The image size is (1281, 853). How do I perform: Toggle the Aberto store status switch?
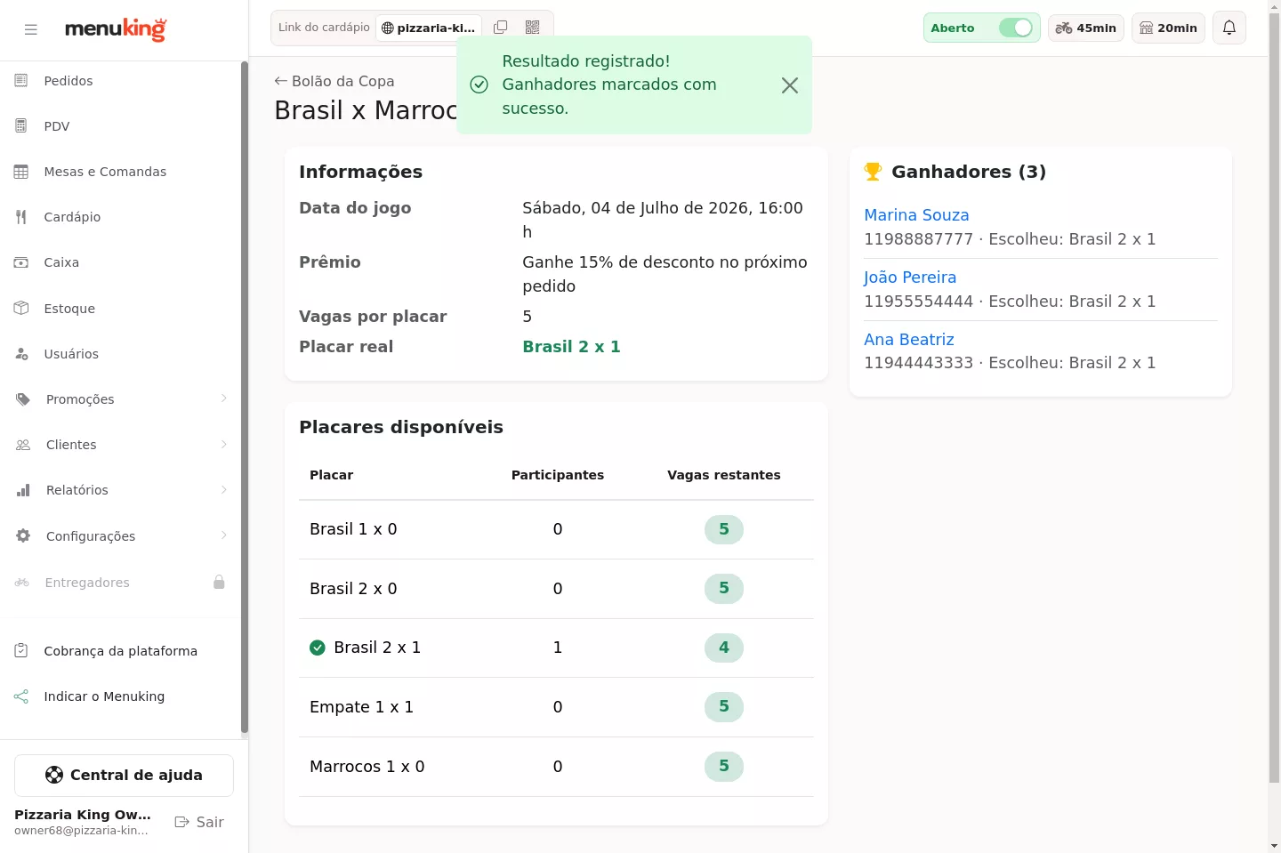coord(1015,28)
